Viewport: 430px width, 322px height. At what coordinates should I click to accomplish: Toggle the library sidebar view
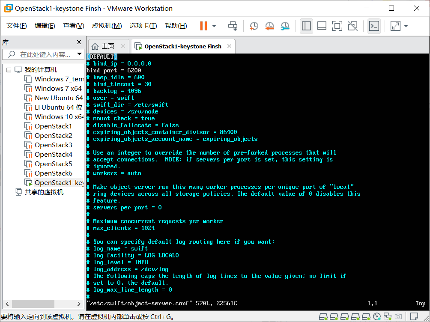[306, 26]
